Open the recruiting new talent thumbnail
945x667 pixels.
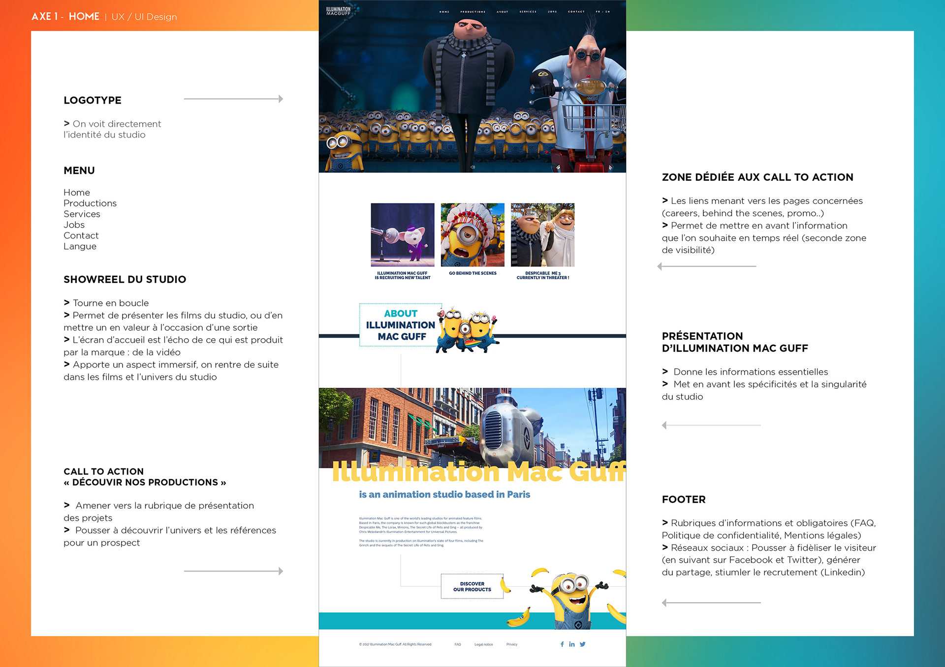coord(403,235)
